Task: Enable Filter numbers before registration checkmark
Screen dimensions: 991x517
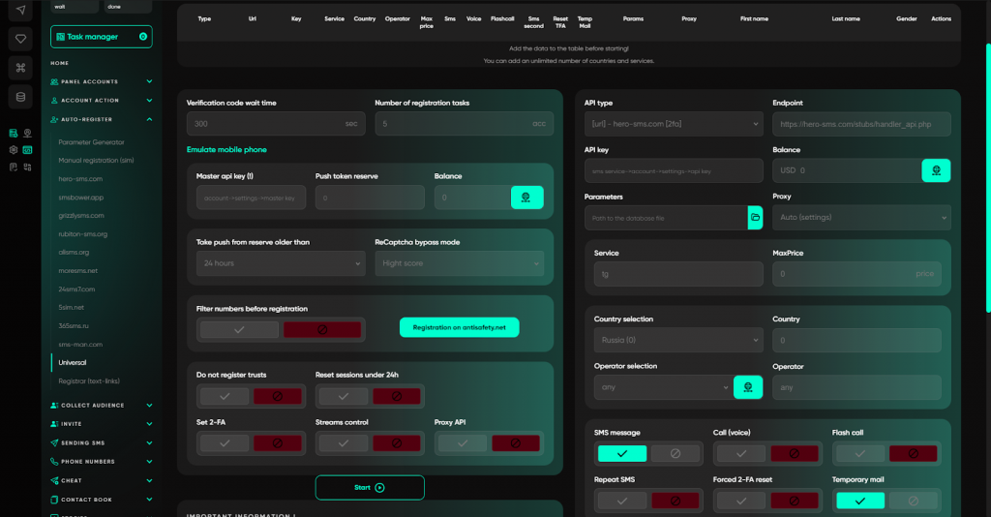Action: pyautogui.click(x=239, y=329)
